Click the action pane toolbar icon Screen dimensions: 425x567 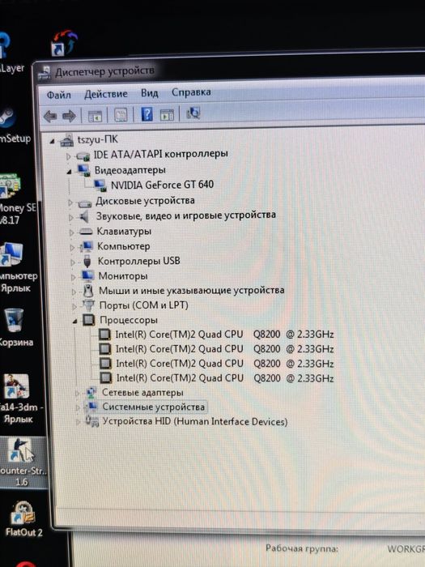coord(167,114)
